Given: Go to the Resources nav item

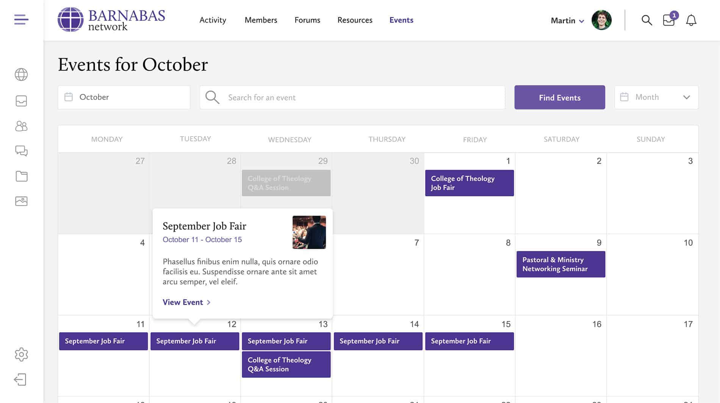Looking at the screenshot, I should [x=355, y=20].
